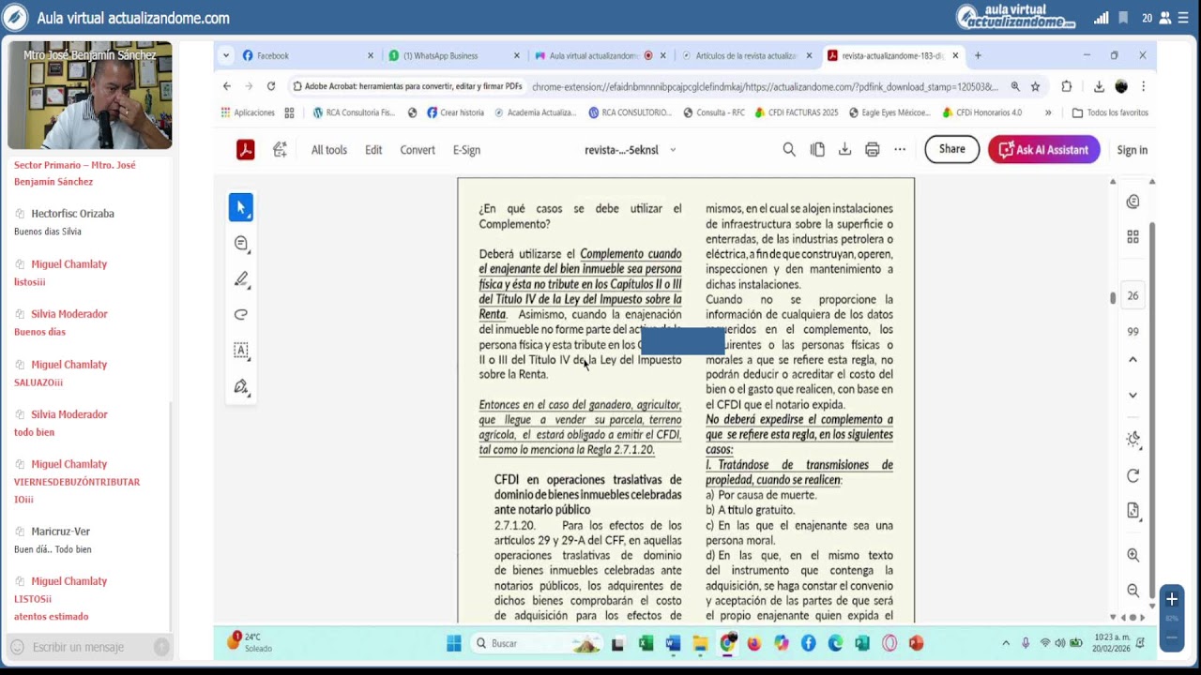Click the copy/pages icon in Acrobat header
1201x675 pixels.
pyautogui.click(x=817, y=149)
